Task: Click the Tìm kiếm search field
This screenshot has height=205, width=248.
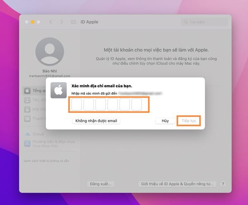Action: pyautogui.click(x=204, y=22)
